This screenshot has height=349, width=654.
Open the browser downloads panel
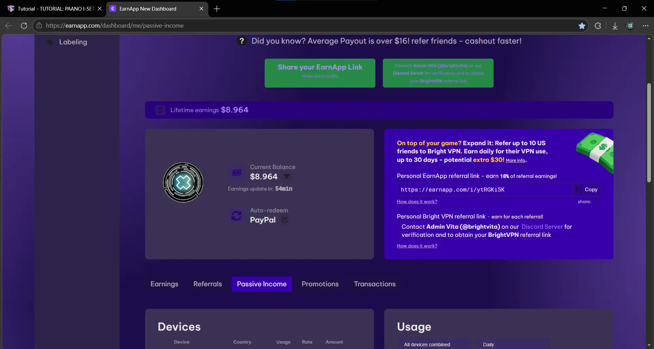pos(615,26)
